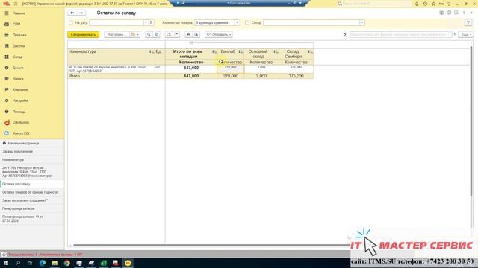Switch to the Пересортица запасов tab
The image size is (478, 268).
pos(32,208)
